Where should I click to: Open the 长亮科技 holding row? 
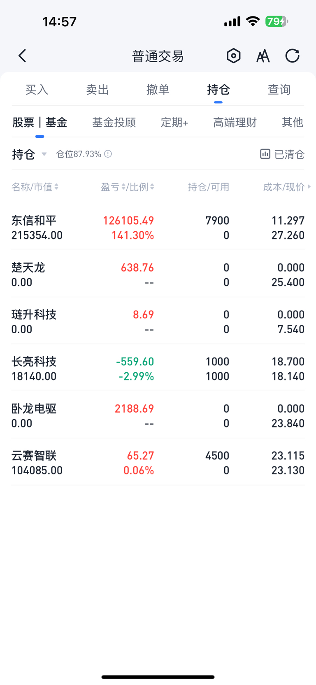(158, 369)
